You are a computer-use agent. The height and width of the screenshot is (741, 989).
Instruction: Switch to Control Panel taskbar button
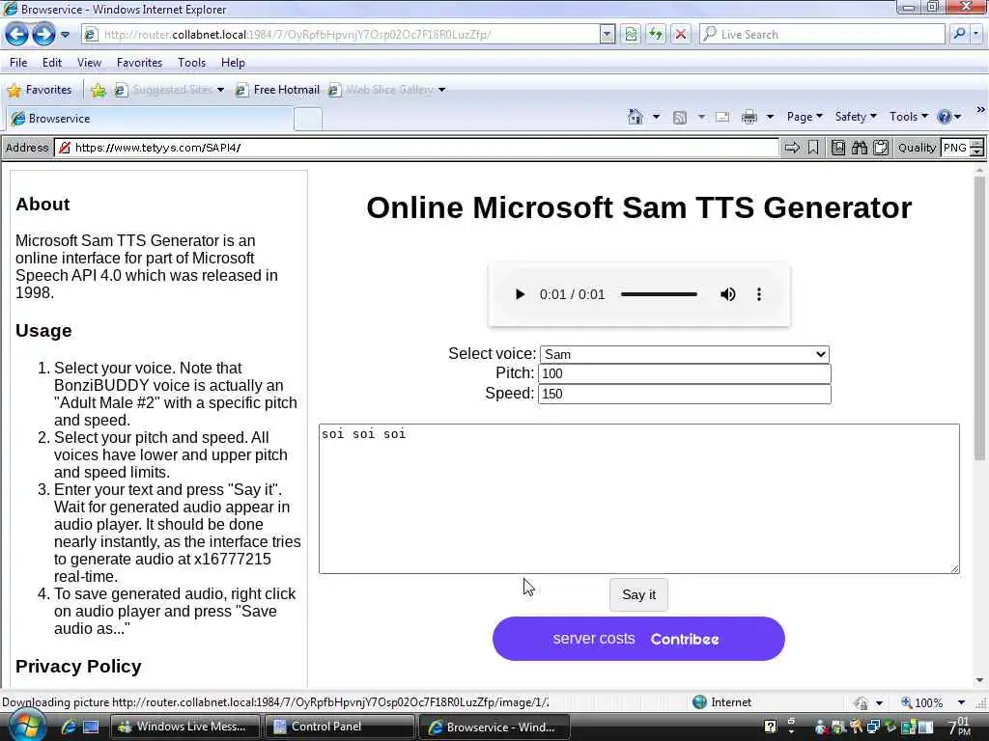point(340,727)
